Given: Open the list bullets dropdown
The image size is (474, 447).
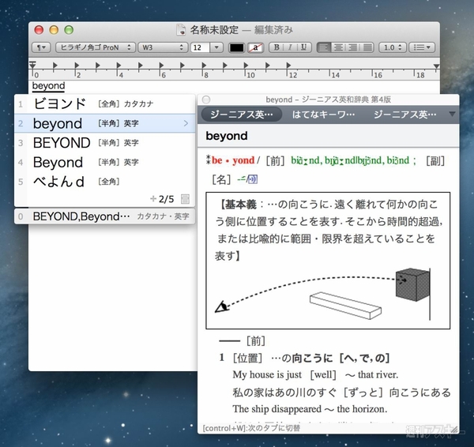Looking at the screenshot, I should (422, 47).
